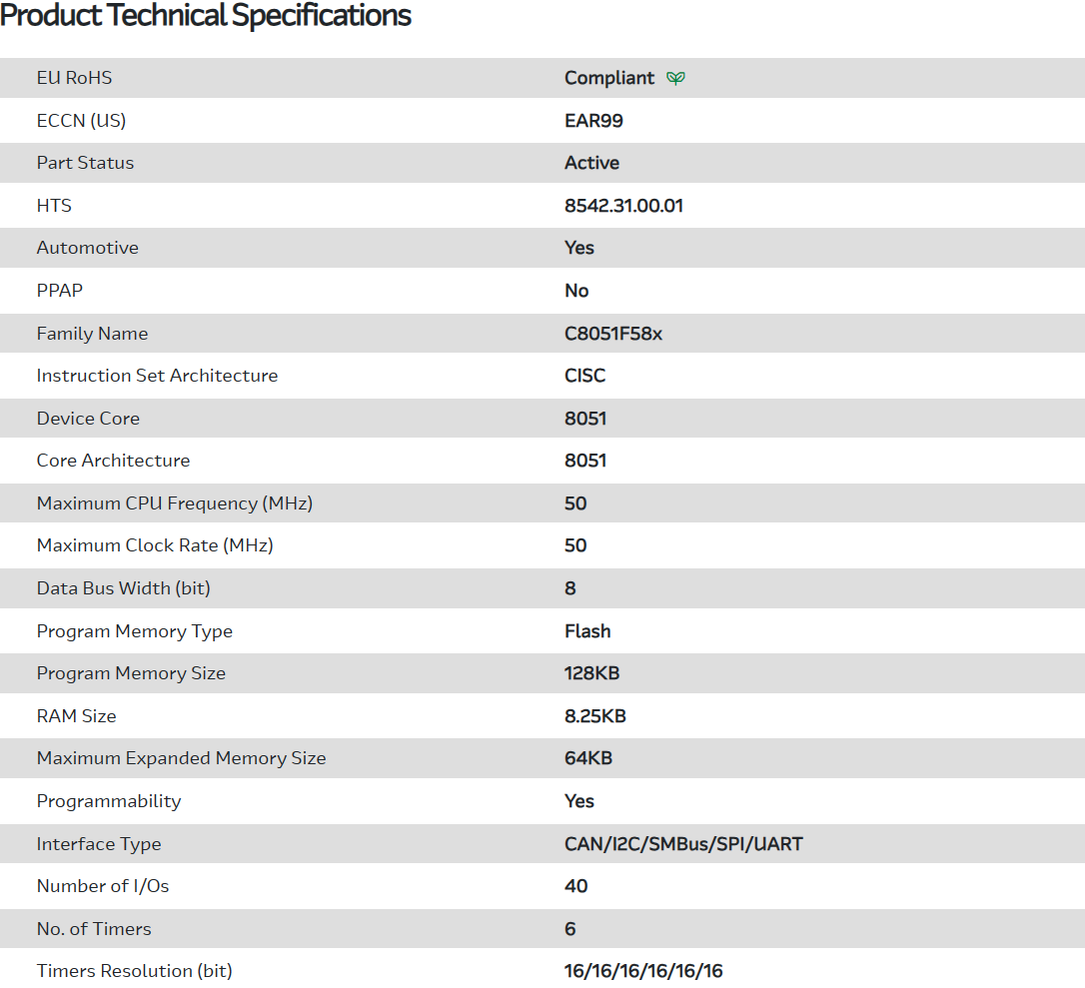Click the RAM Size 8.25KB value
Screen dimensions: 1085x988
(594, 716)
